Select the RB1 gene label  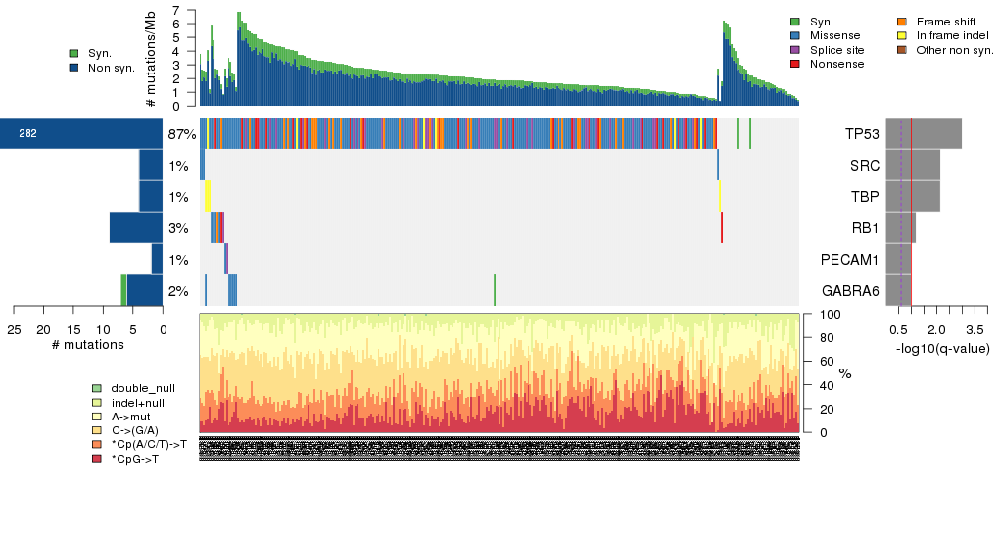point(864,228)
